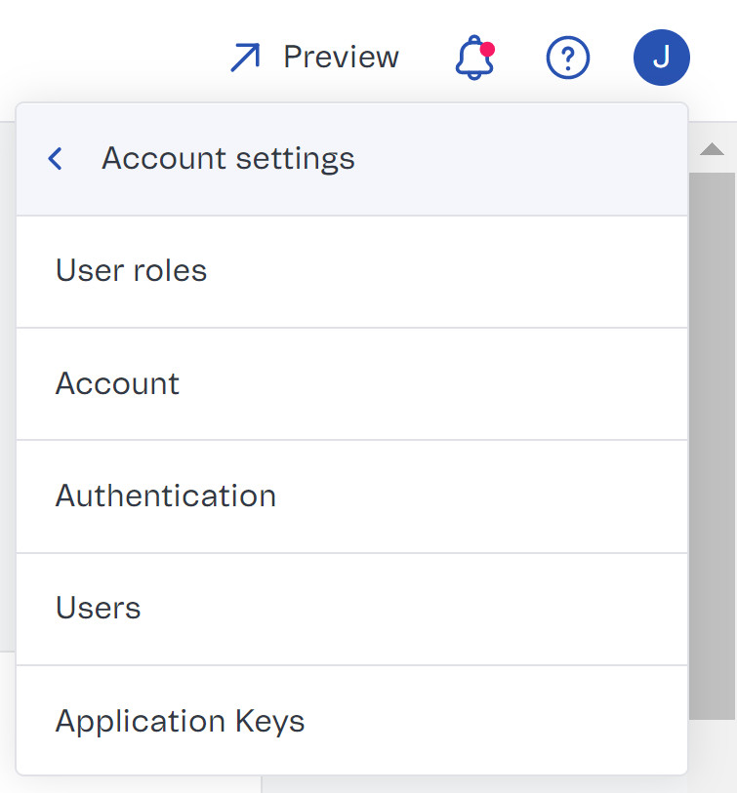Open User roles settings
Viewport: 737px width, 793px height.
coord(132,271)
